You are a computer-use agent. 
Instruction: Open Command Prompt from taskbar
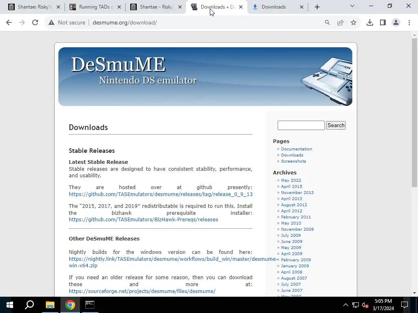coord(90,305)
